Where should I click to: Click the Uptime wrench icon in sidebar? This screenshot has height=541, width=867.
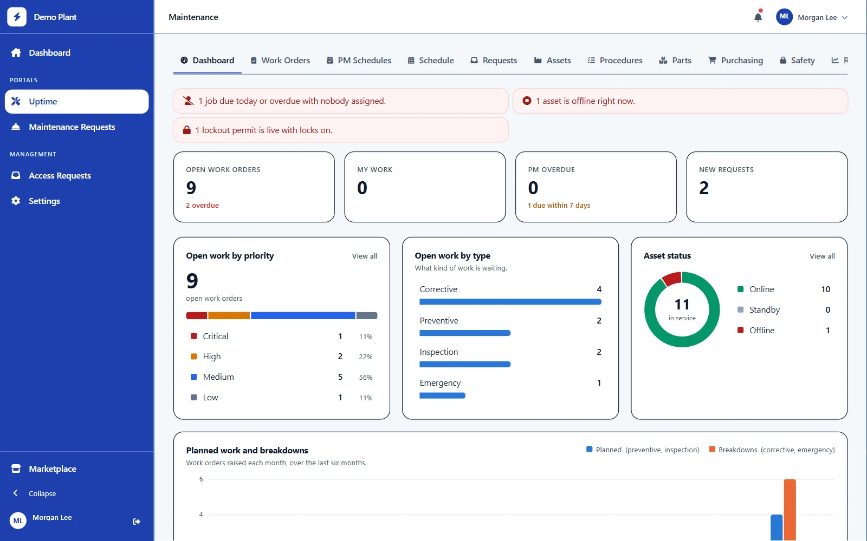(x=16, y=101)
